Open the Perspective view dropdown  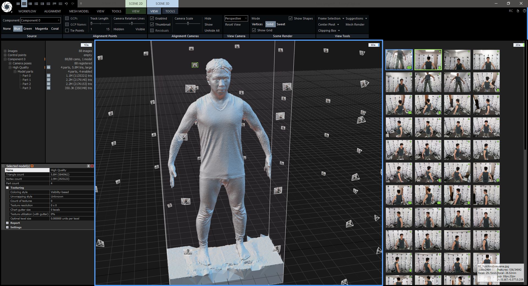point(236,18)
